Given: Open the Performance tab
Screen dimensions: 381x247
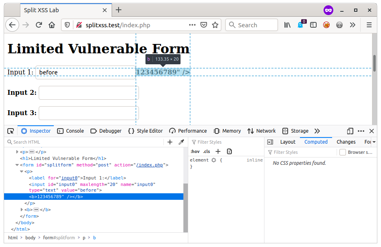Looking at the screenshot, I should pos(188,131).
